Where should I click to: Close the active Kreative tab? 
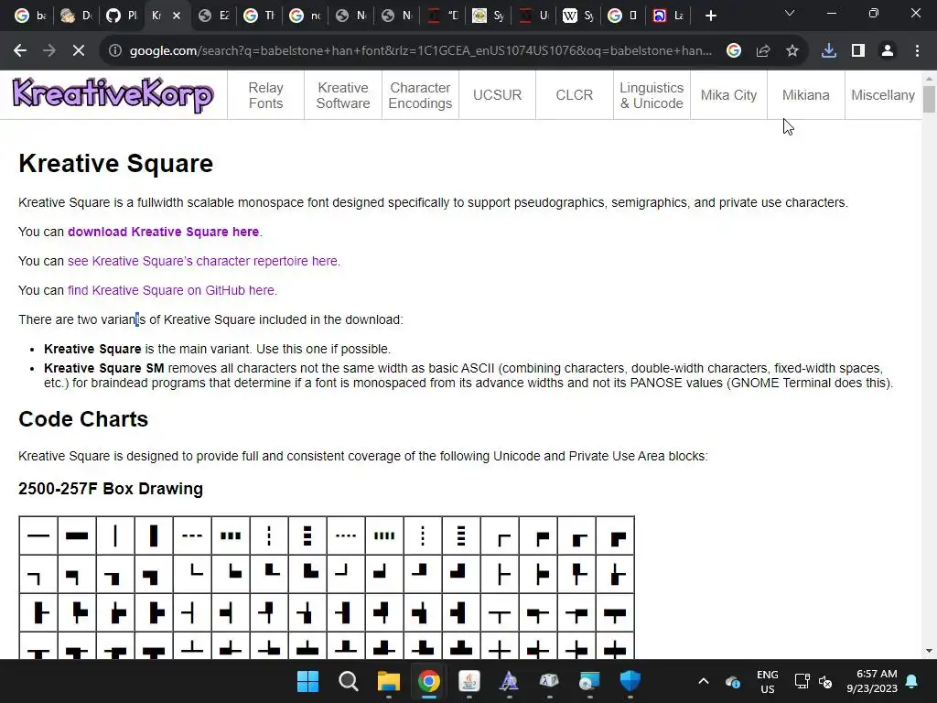(x=177, y=16)
